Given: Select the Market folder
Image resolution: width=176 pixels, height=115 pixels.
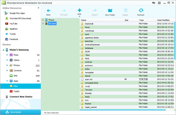Looking at the screenshot, I should tap(127, 104).
